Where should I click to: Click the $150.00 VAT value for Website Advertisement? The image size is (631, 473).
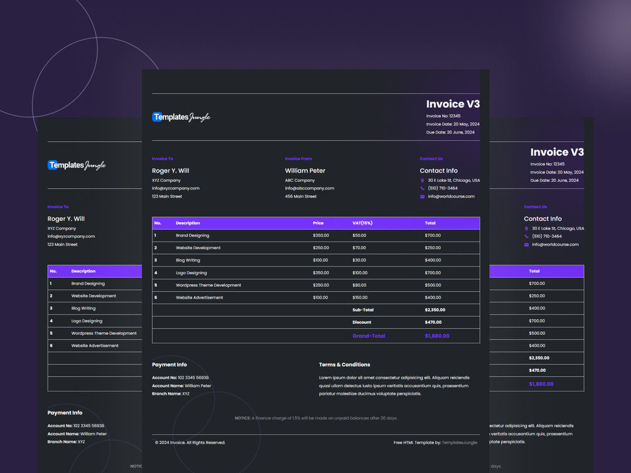click(x=360, y=297)
